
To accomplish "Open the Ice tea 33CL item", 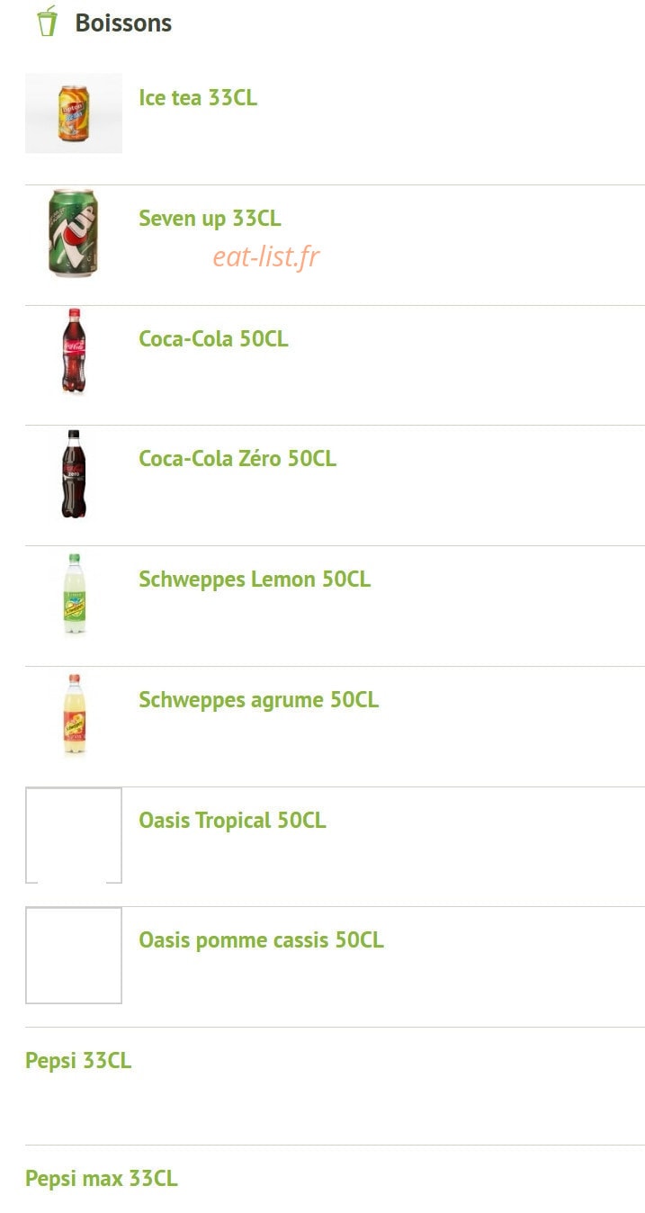I will [198, 98].
